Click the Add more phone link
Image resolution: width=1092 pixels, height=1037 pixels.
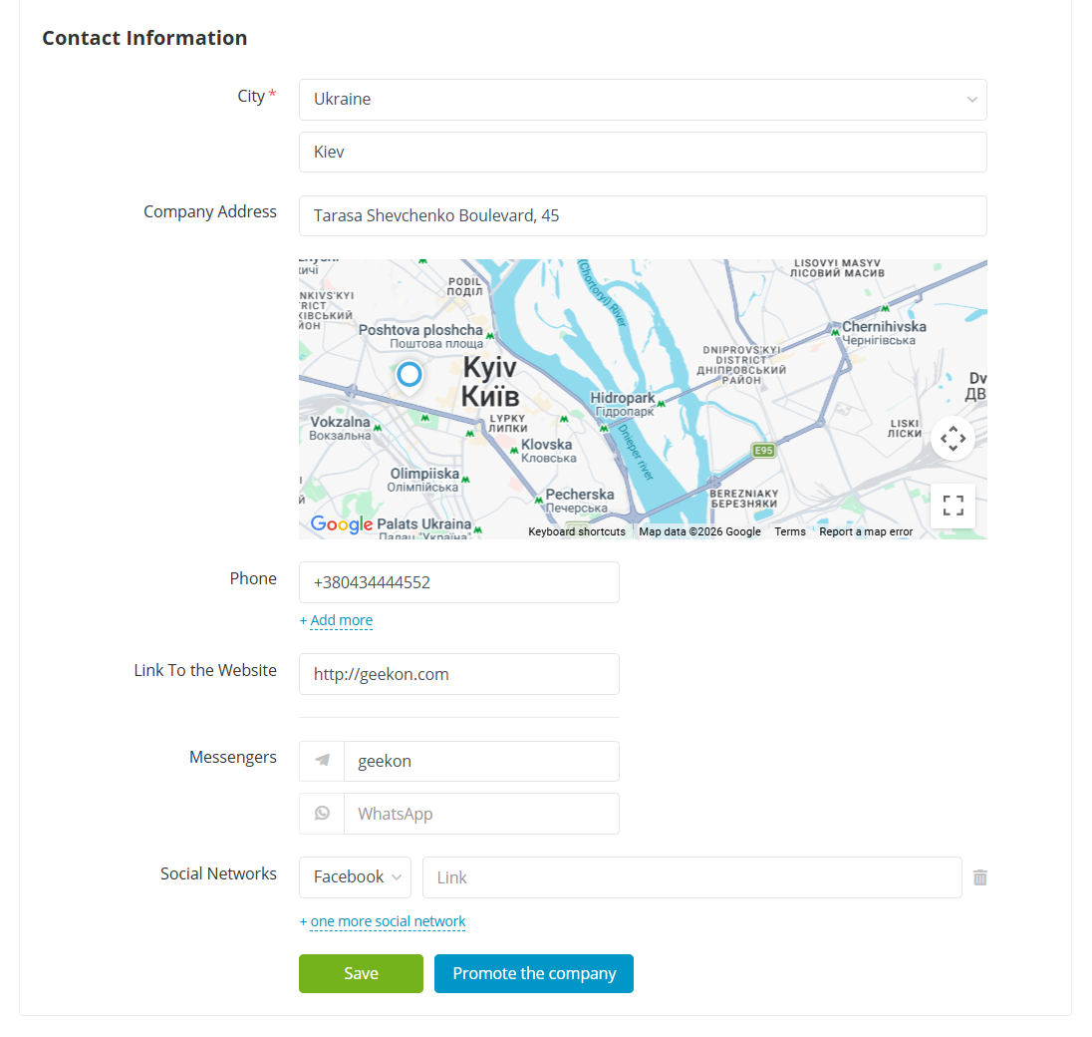[x=336, y=620]
